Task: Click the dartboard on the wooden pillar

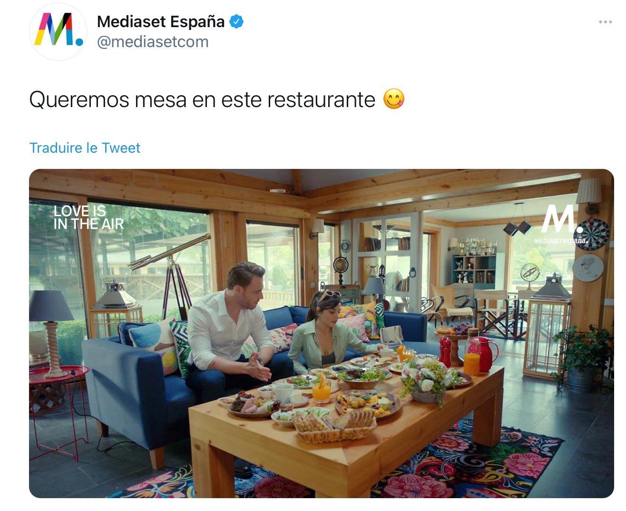Action: 592,234
